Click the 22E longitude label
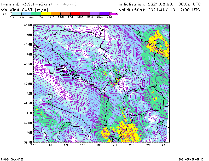The image size is (209, 161). [148, 145]
